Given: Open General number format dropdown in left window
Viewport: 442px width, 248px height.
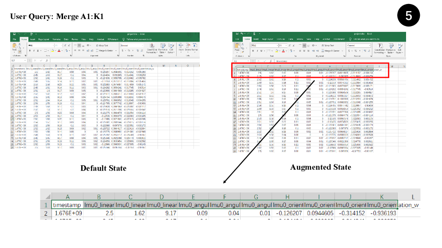Looking at the screenshot, I should [x=141, y=45].
